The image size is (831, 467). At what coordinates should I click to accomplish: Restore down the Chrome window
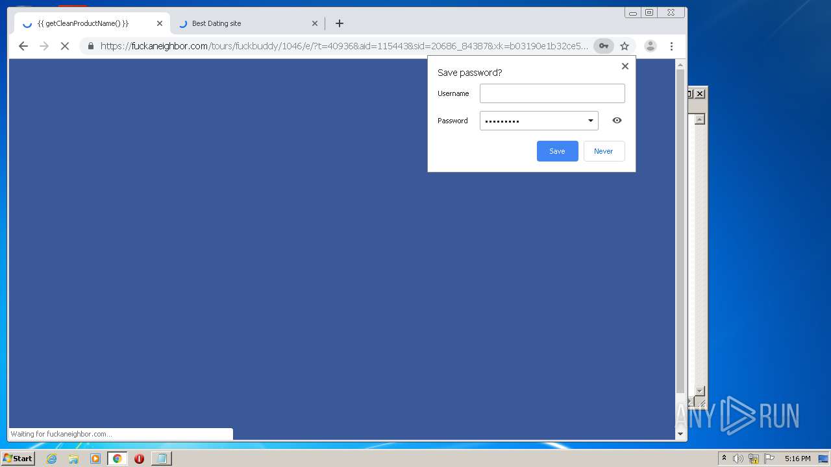coord(649,12)
